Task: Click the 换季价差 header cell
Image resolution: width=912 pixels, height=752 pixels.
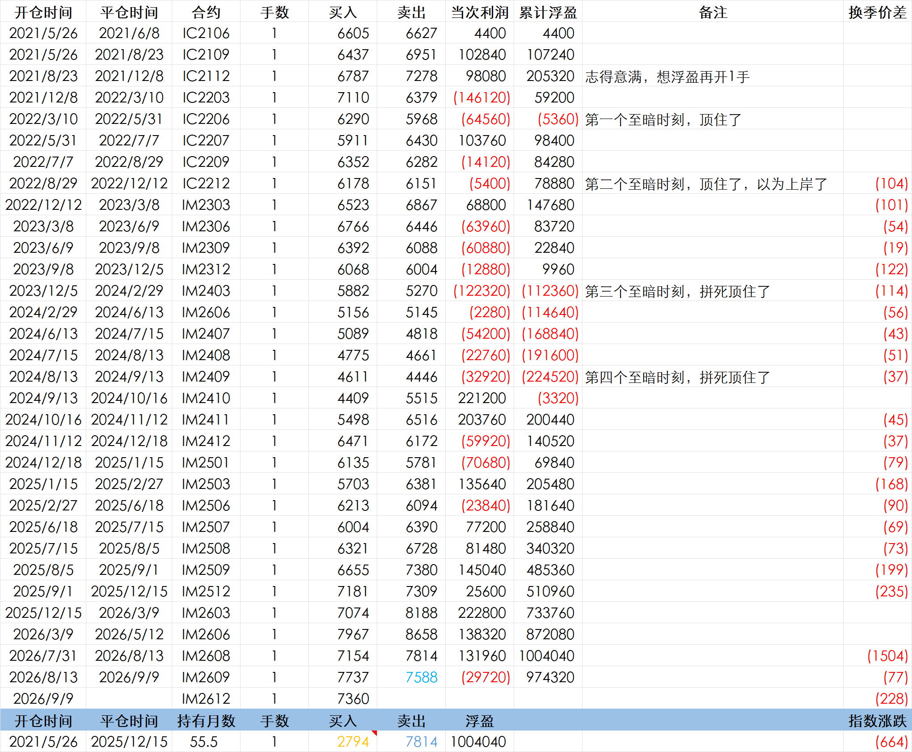Action: click(x=877, y=12)
